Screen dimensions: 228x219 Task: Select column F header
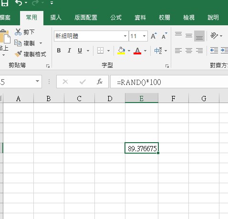point(173,99)
